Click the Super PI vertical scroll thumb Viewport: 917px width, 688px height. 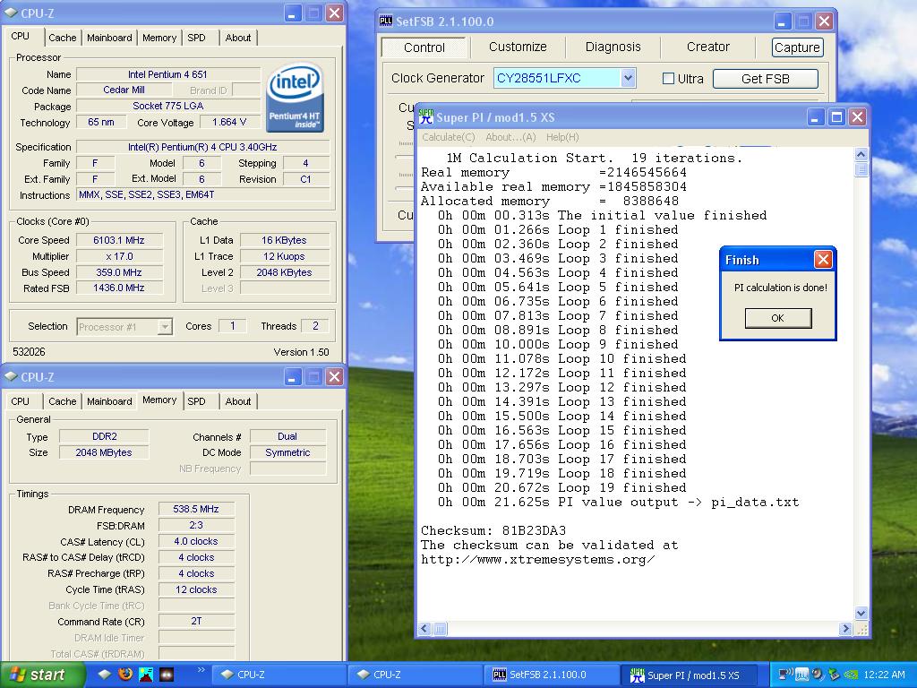pyautogui.click(x=861, y=169)
